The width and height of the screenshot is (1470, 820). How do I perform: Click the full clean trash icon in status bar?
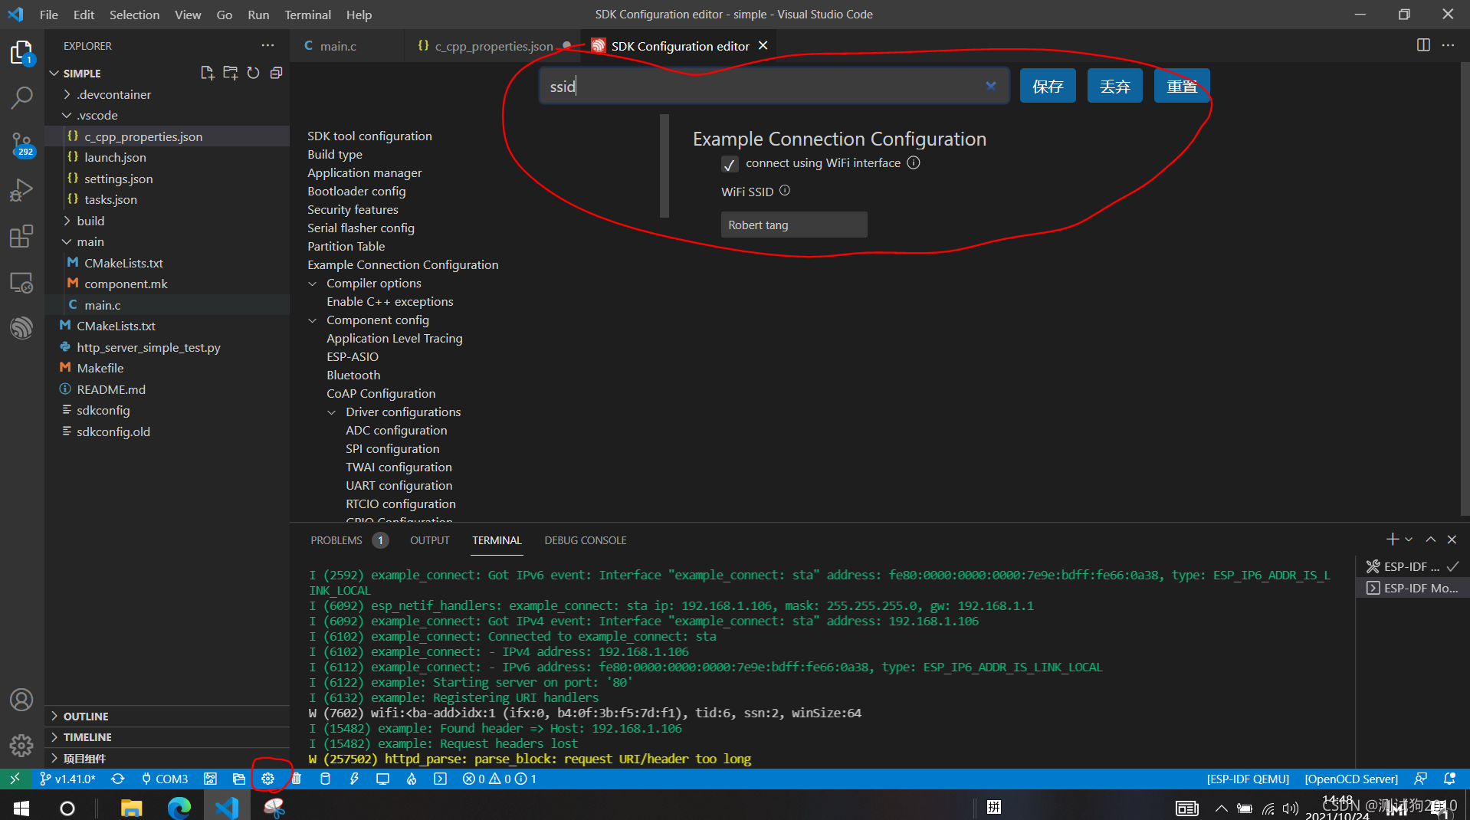pos(297,779)
